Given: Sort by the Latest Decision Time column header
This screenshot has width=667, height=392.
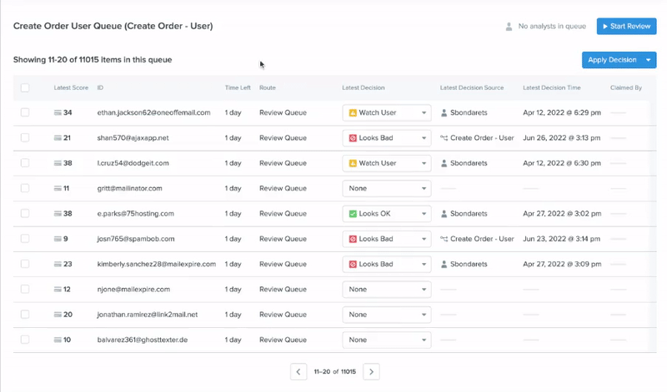Looking at the screenshot, I should coord(552,87).
